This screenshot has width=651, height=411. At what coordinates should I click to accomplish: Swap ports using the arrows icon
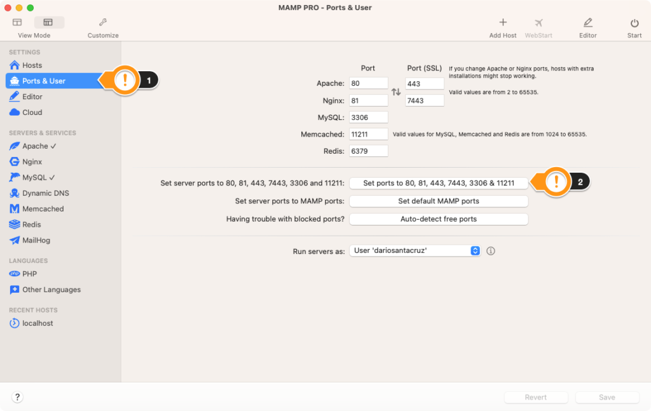(396, 92)
